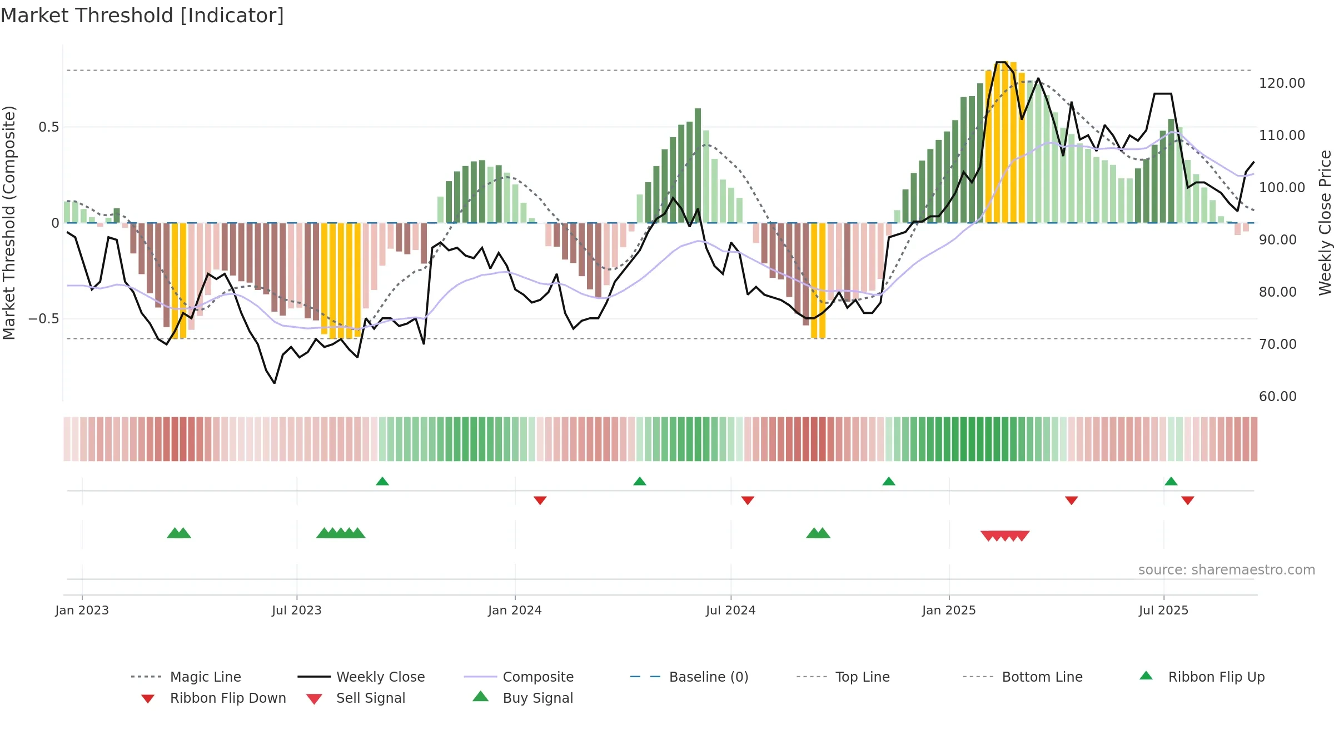Click the Jul 2024 x-axis label
This screenshot has width=1334, height=750.
tap(731, 610)
